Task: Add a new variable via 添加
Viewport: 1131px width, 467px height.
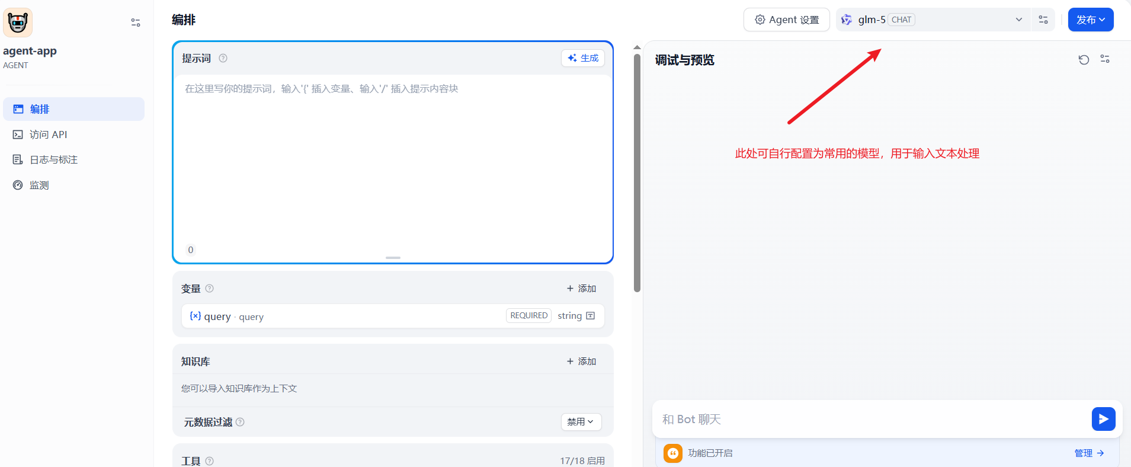Action: [x=581, y=289]
